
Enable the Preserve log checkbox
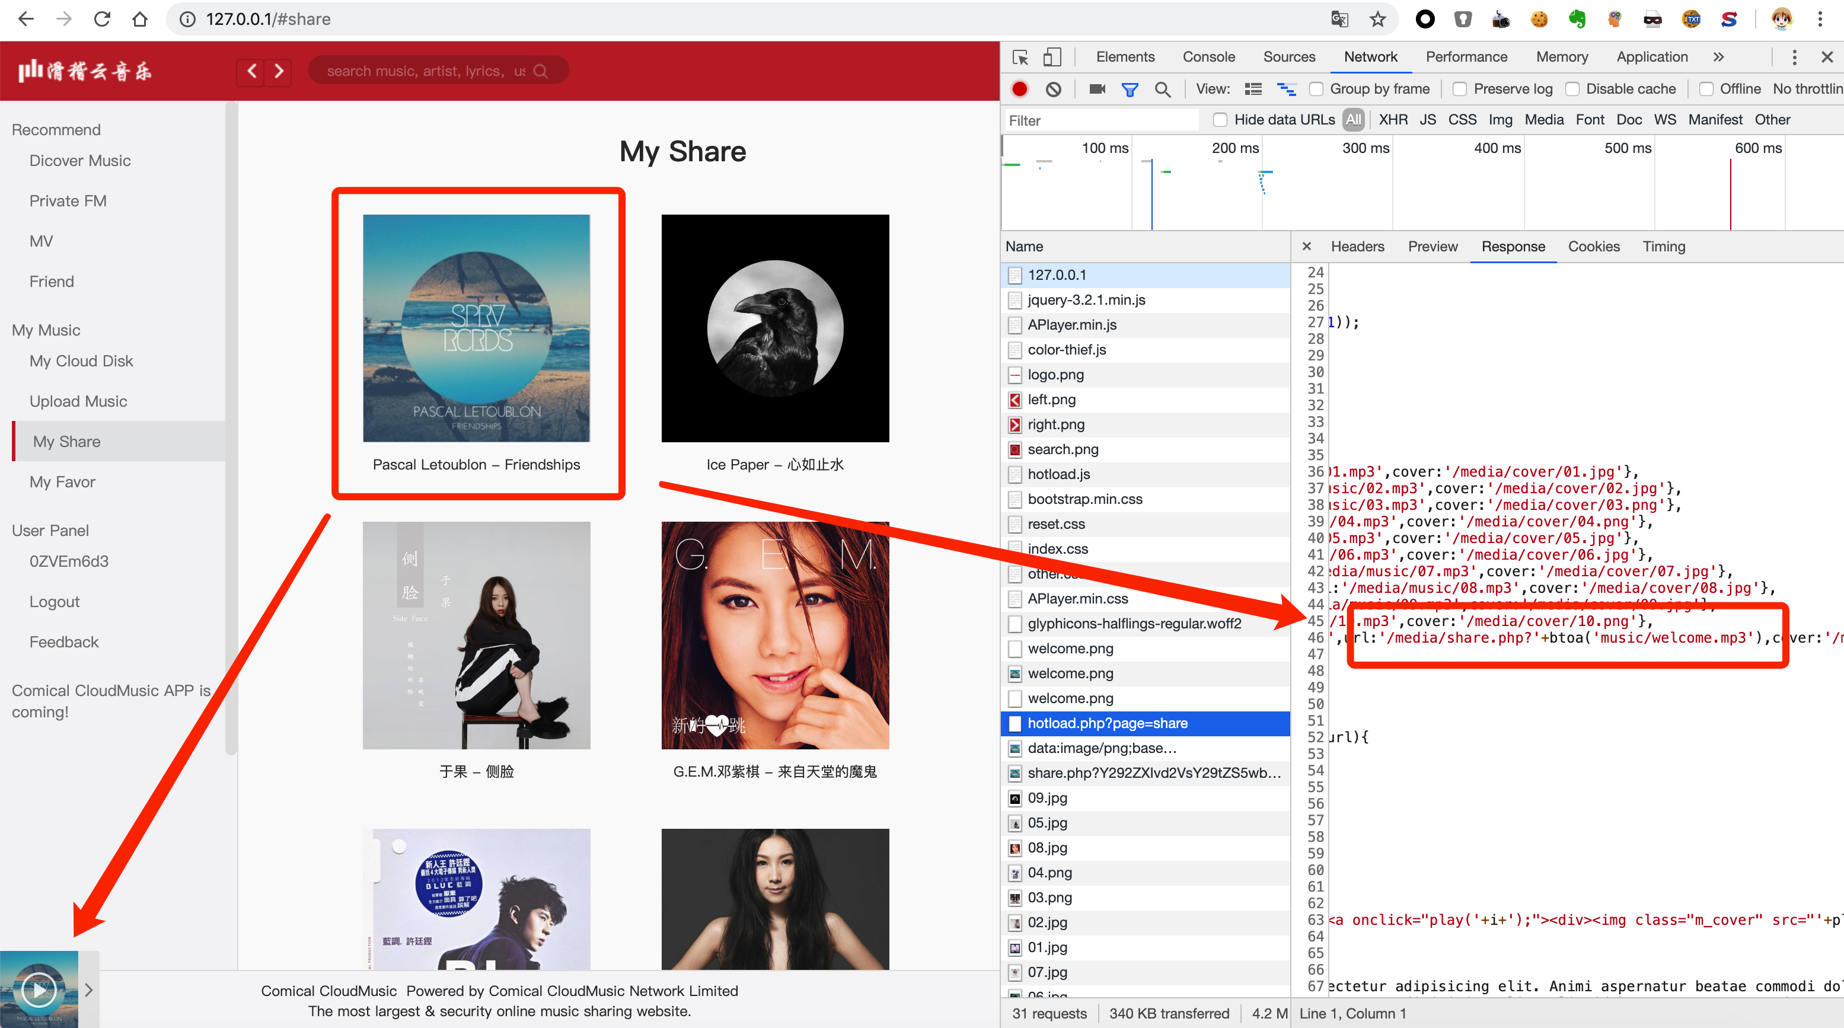[1460, 89]
